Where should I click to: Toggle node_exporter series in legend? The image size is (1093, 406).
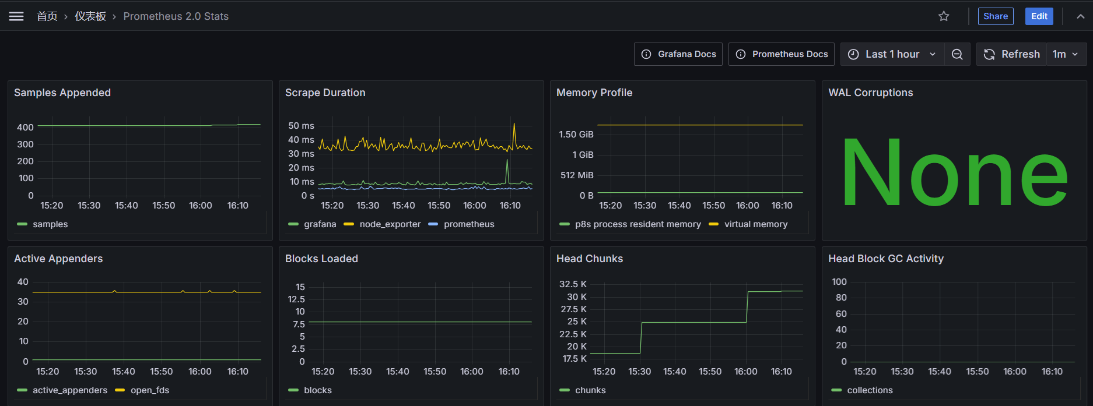coord(390,224)
